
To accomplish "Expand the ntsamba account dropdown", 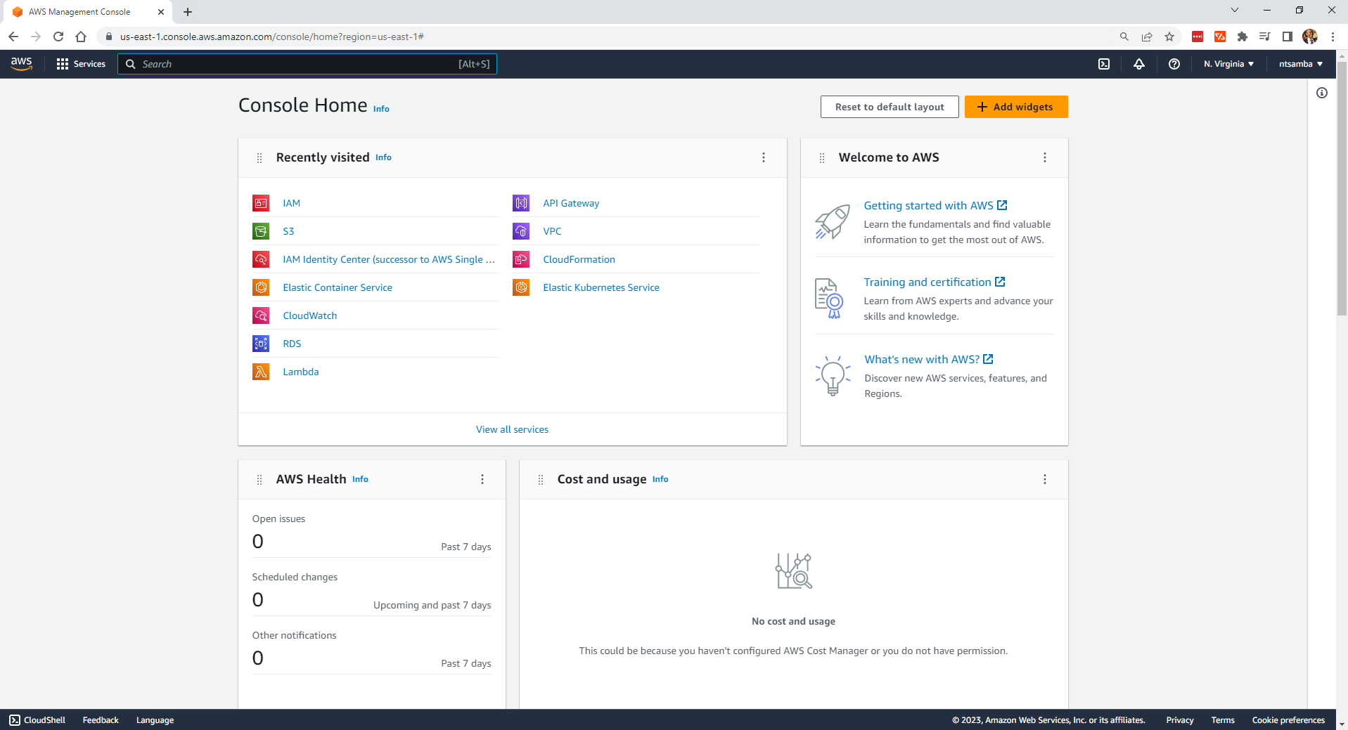I will point(1300,64).
